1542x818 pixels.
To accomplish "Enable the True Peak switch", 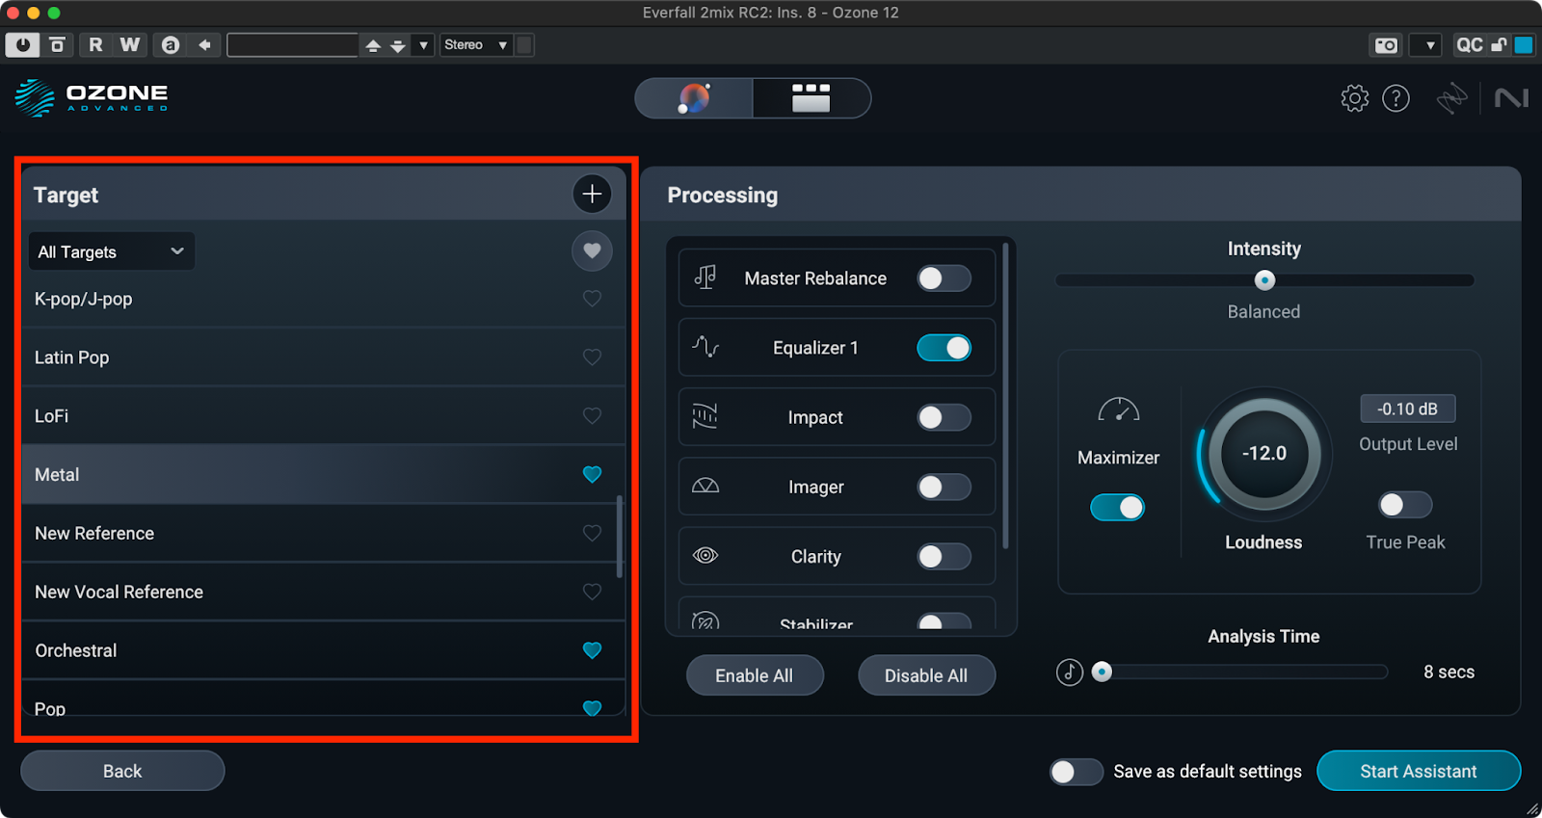I will pyautogui.click(x=1404, y=505).
